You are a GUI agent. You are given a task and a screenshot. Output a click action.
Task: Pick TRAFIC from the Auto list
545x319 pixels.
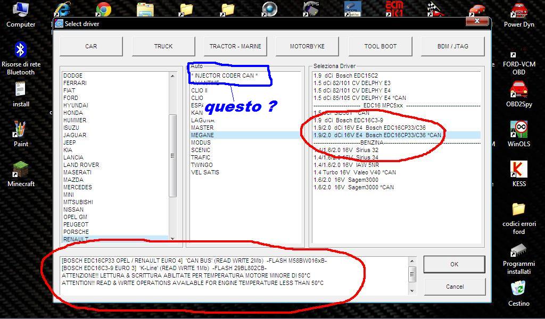(x=201, y=157)
